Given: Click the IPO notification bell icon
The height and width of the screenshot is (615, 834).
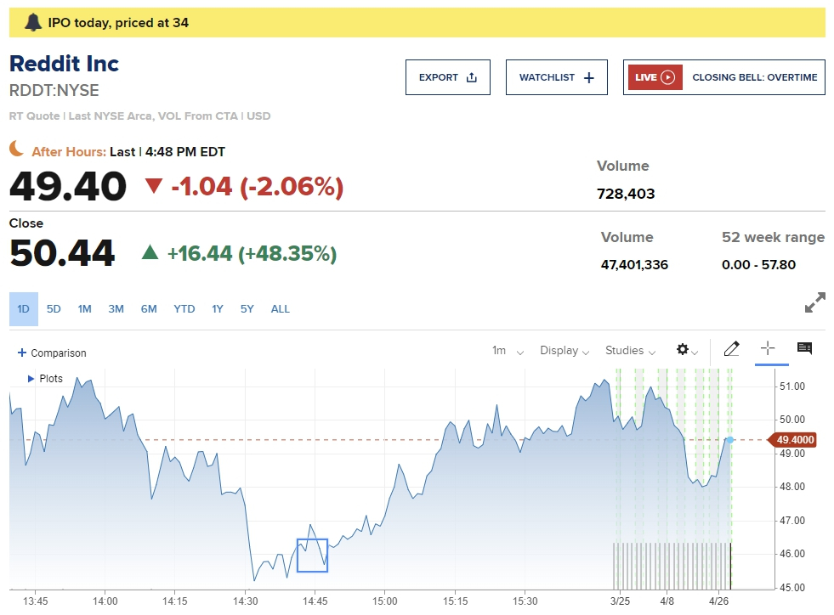Looking at the screenshot, I should pos(33,23).
